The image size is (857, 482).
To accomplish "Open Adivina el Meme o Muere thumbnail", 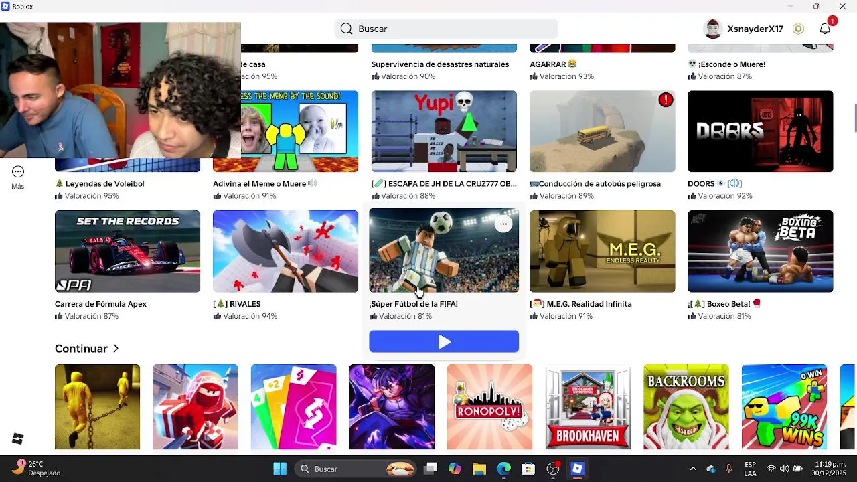I will tap(299, 131).
